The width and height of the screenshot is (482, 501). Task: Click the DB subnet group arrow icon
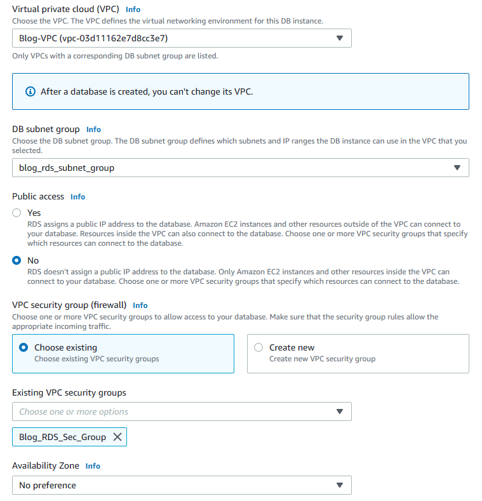[457, 168]
